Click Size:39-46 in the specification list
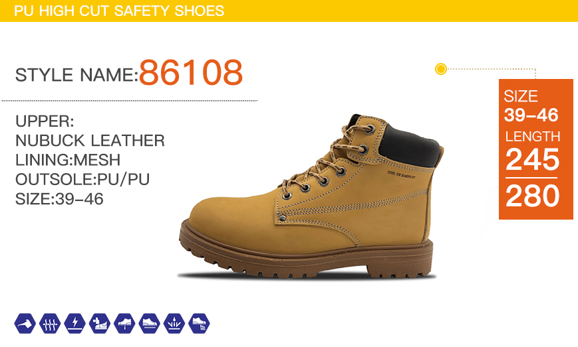Image resolution: width=578 pixels, height=347 pixels. [x=59, y=199]
